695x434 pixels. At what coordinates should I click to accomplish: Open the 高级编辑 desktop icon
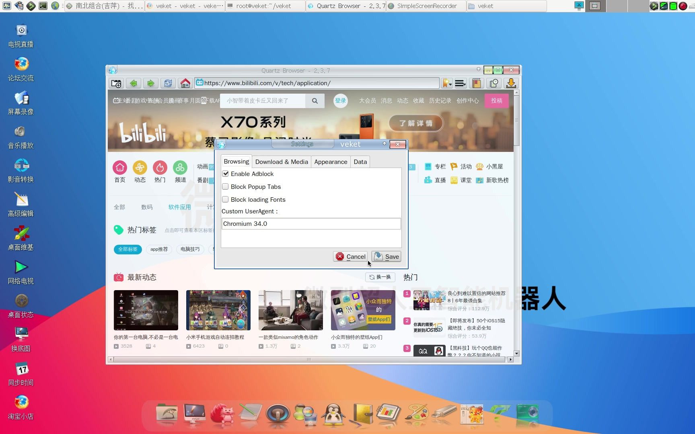pos(21,205)
